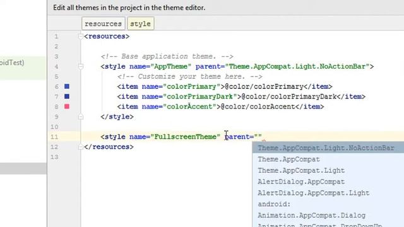This screenshot has height=227, width=404.
Task: Click the "AppTheme" name value
Action: tap(171, 67)
